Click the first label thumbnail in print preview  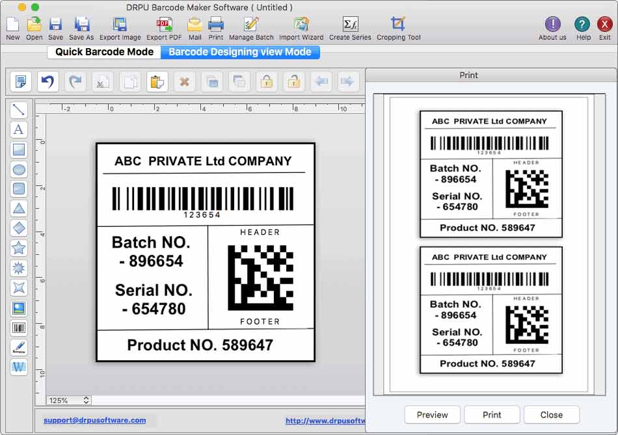click(x=490, y=174)
